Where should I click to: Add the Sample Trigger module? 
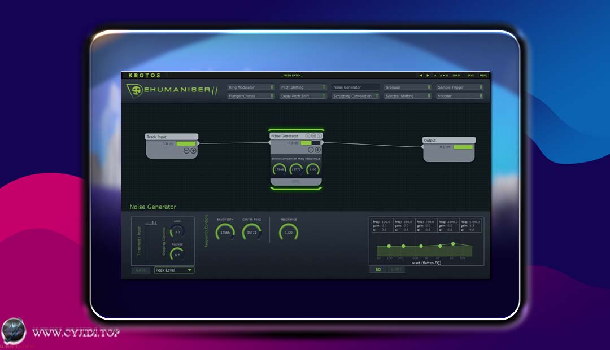coord(459,88)
